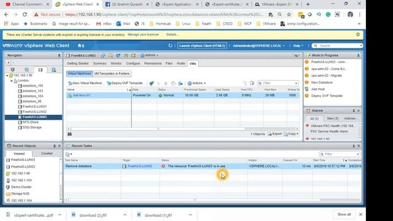393x221 pixels.
Task: Open the VM list Filter dropdown arrow
Action: (296, 83)
